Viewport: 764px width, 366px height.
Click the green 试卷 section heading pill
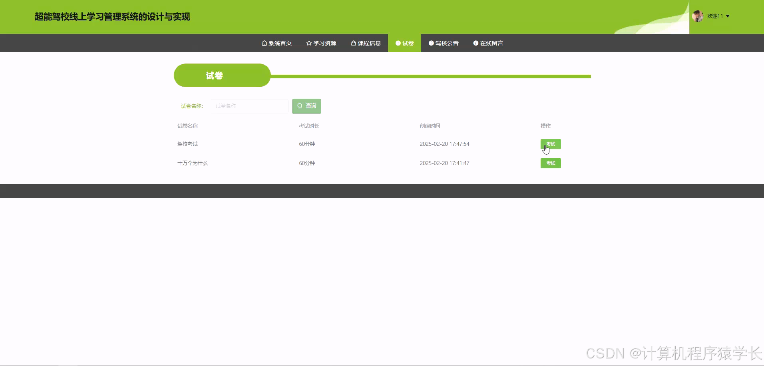[222, 75]
